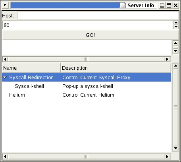Click the tree list vertical scrollbar thumb
Viewport: 181px width, 162px height.
coord(175,107)
